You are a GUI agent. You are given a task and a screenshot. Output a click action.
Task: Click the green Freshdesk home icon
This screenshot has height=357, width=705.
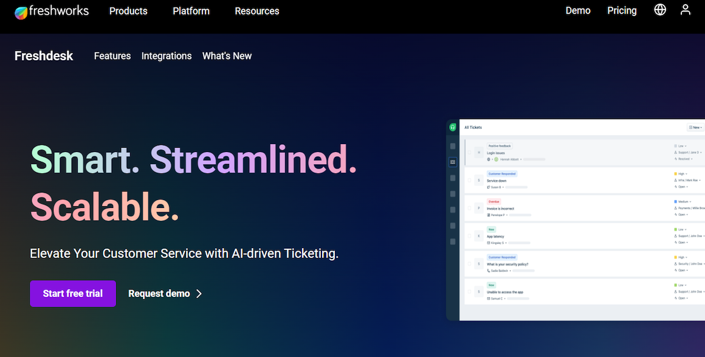(x=452, y=128)
